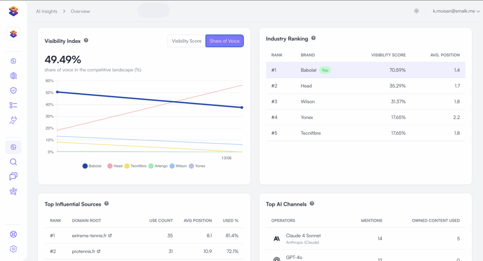The height and width of the screenshot is (261, 483).
Task: Click the Anthropic logo for Claude 4 Sonnet
Action: [276, 238]
